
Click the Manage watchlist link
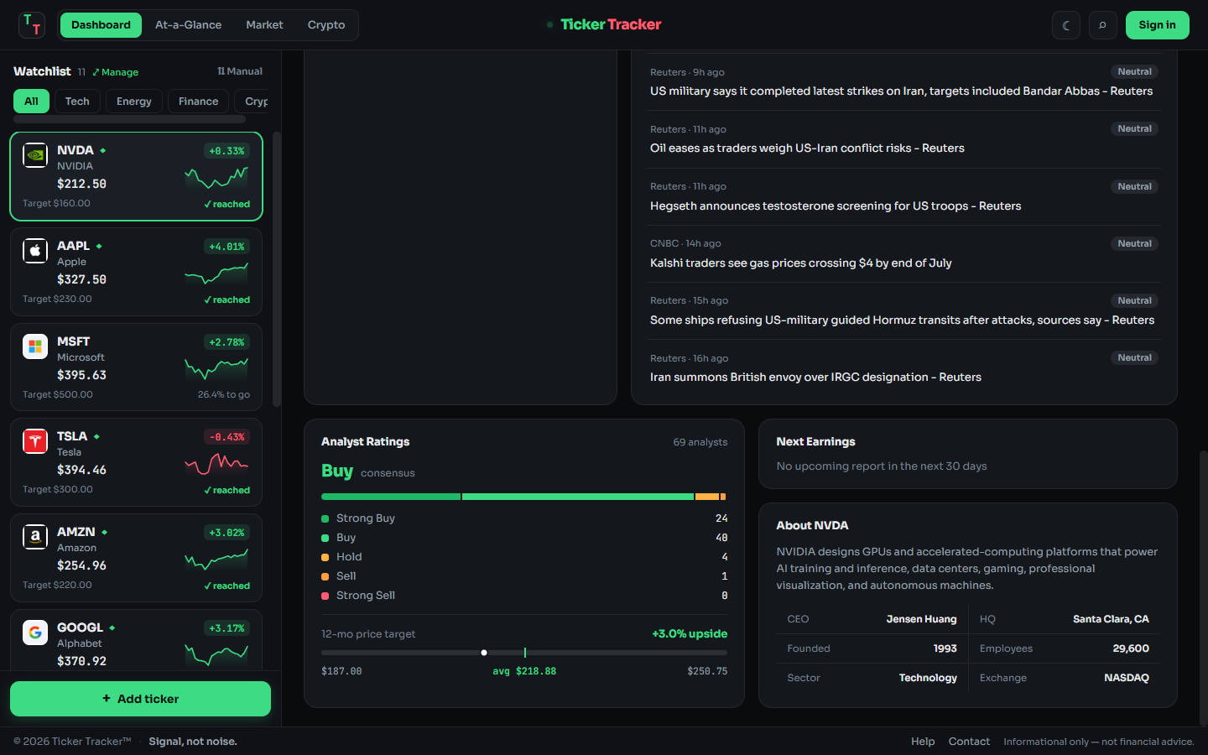(116, 72)
